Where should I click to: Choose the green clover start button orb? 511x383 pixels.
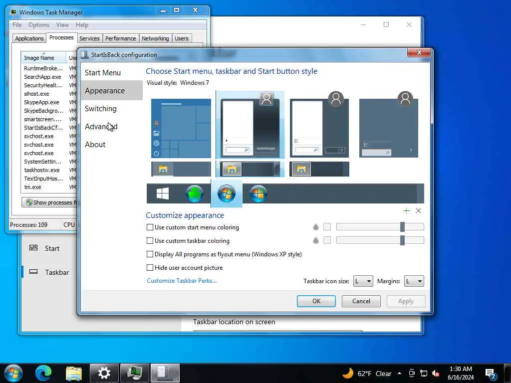click(x=195, y=193)
